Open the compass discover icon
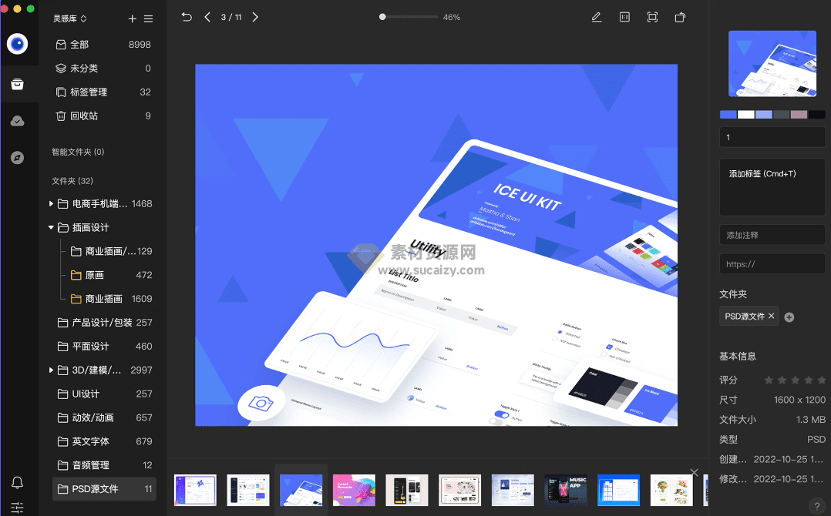 coord(17,158)
